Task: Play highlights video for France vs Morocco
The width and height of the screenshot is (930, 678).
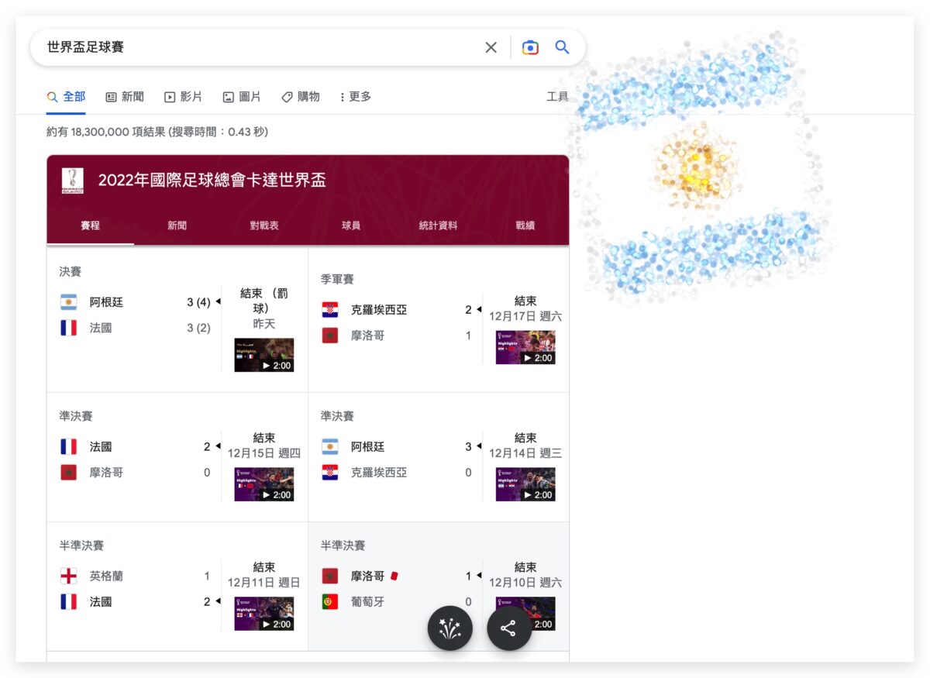Action: coord(264,484)
